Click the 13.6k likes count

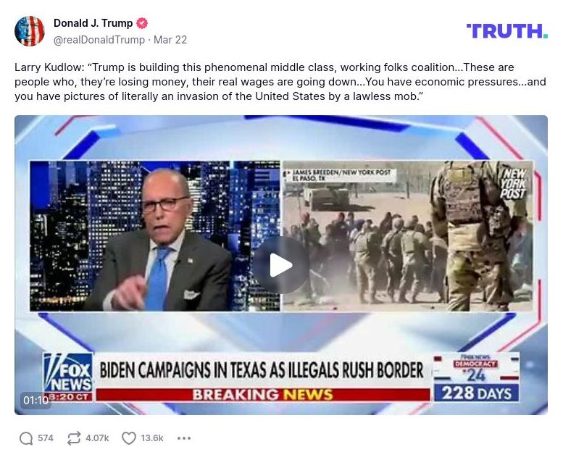152,438
